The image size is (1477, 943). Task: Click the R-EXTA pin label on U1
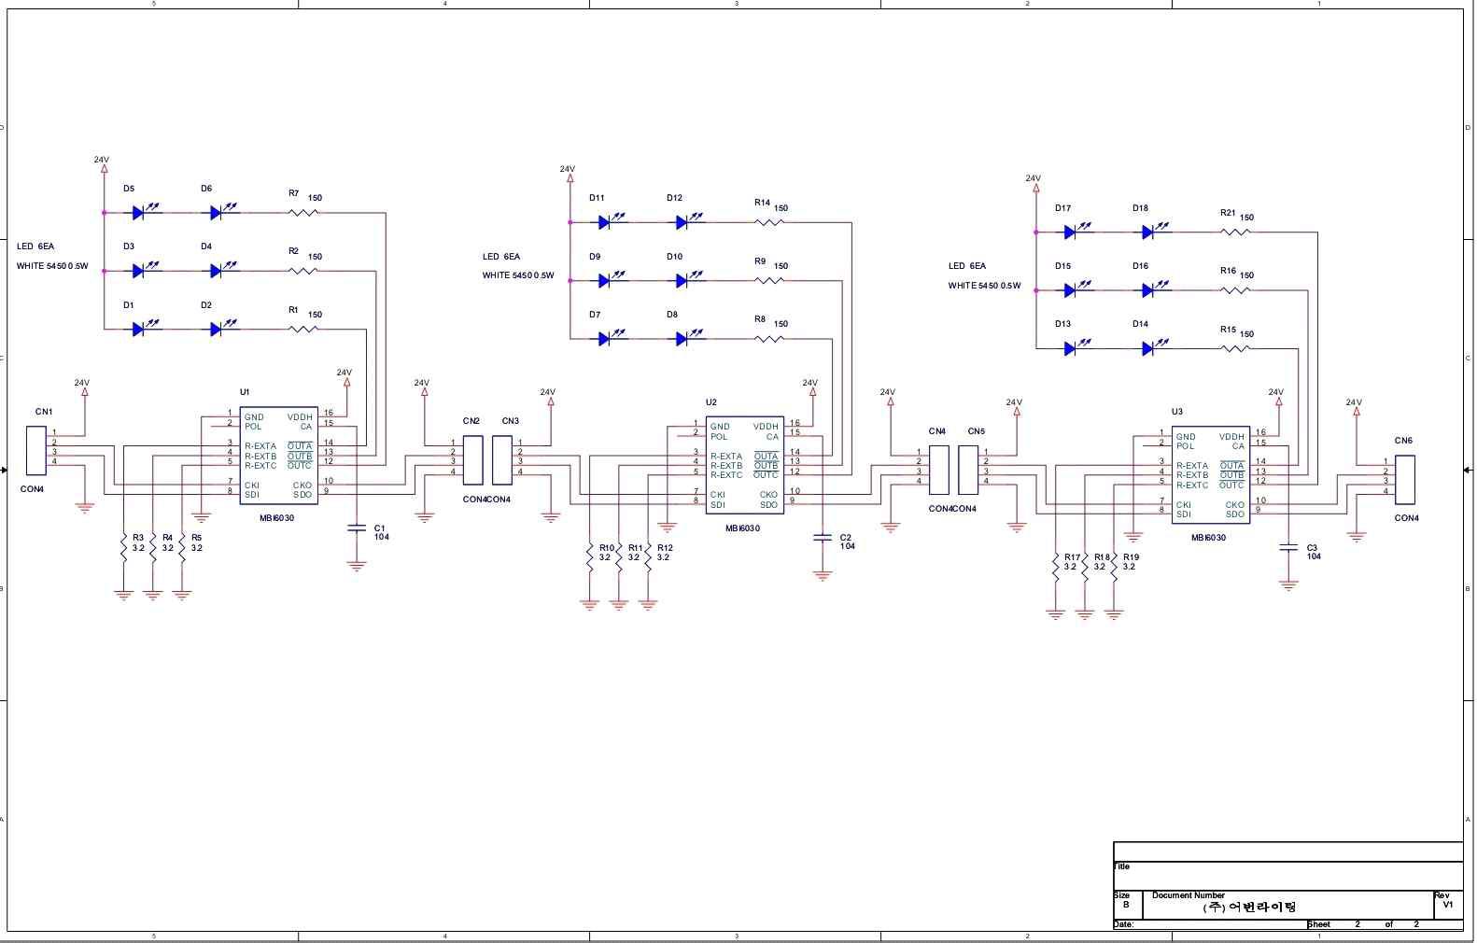[260, 446]
